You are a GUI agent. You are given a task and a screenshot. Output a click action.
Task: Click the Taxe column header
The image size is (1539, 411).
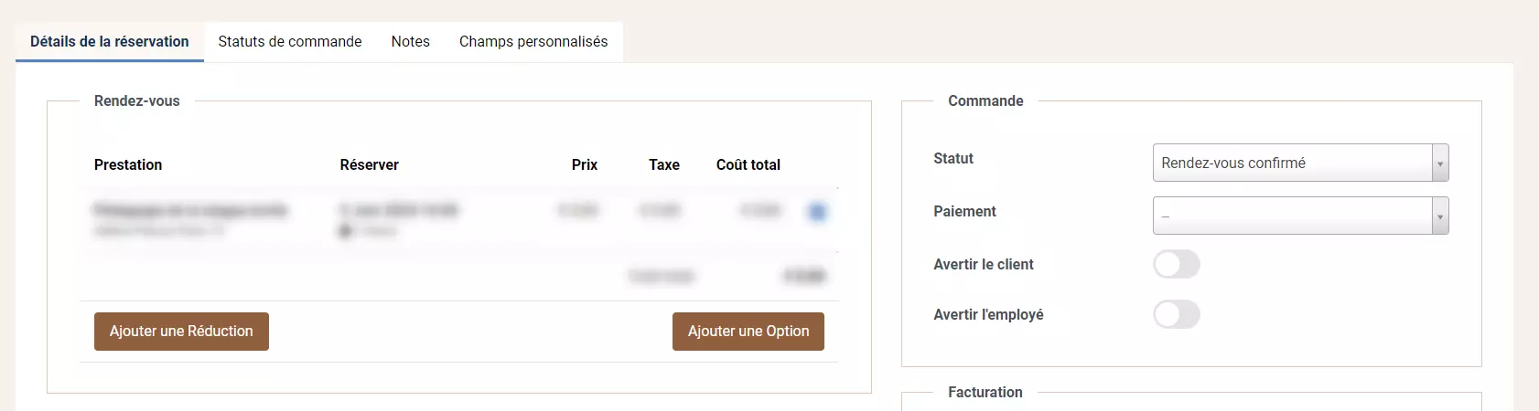(x=663, y=165)
